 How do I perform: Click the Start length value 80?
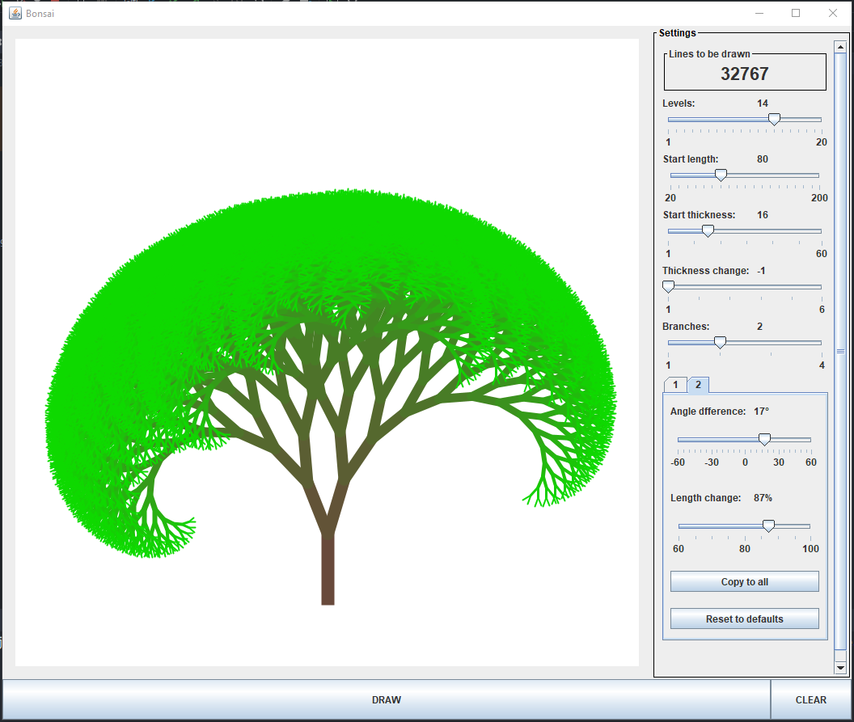pos(763,159)
